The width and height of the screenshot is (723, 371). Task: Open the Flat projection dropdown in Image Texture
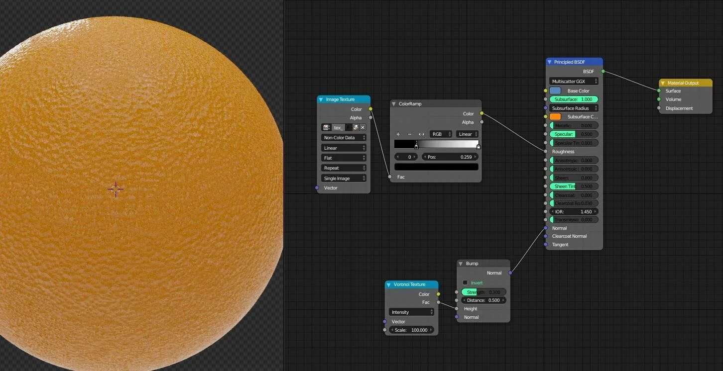click(344, 158)
